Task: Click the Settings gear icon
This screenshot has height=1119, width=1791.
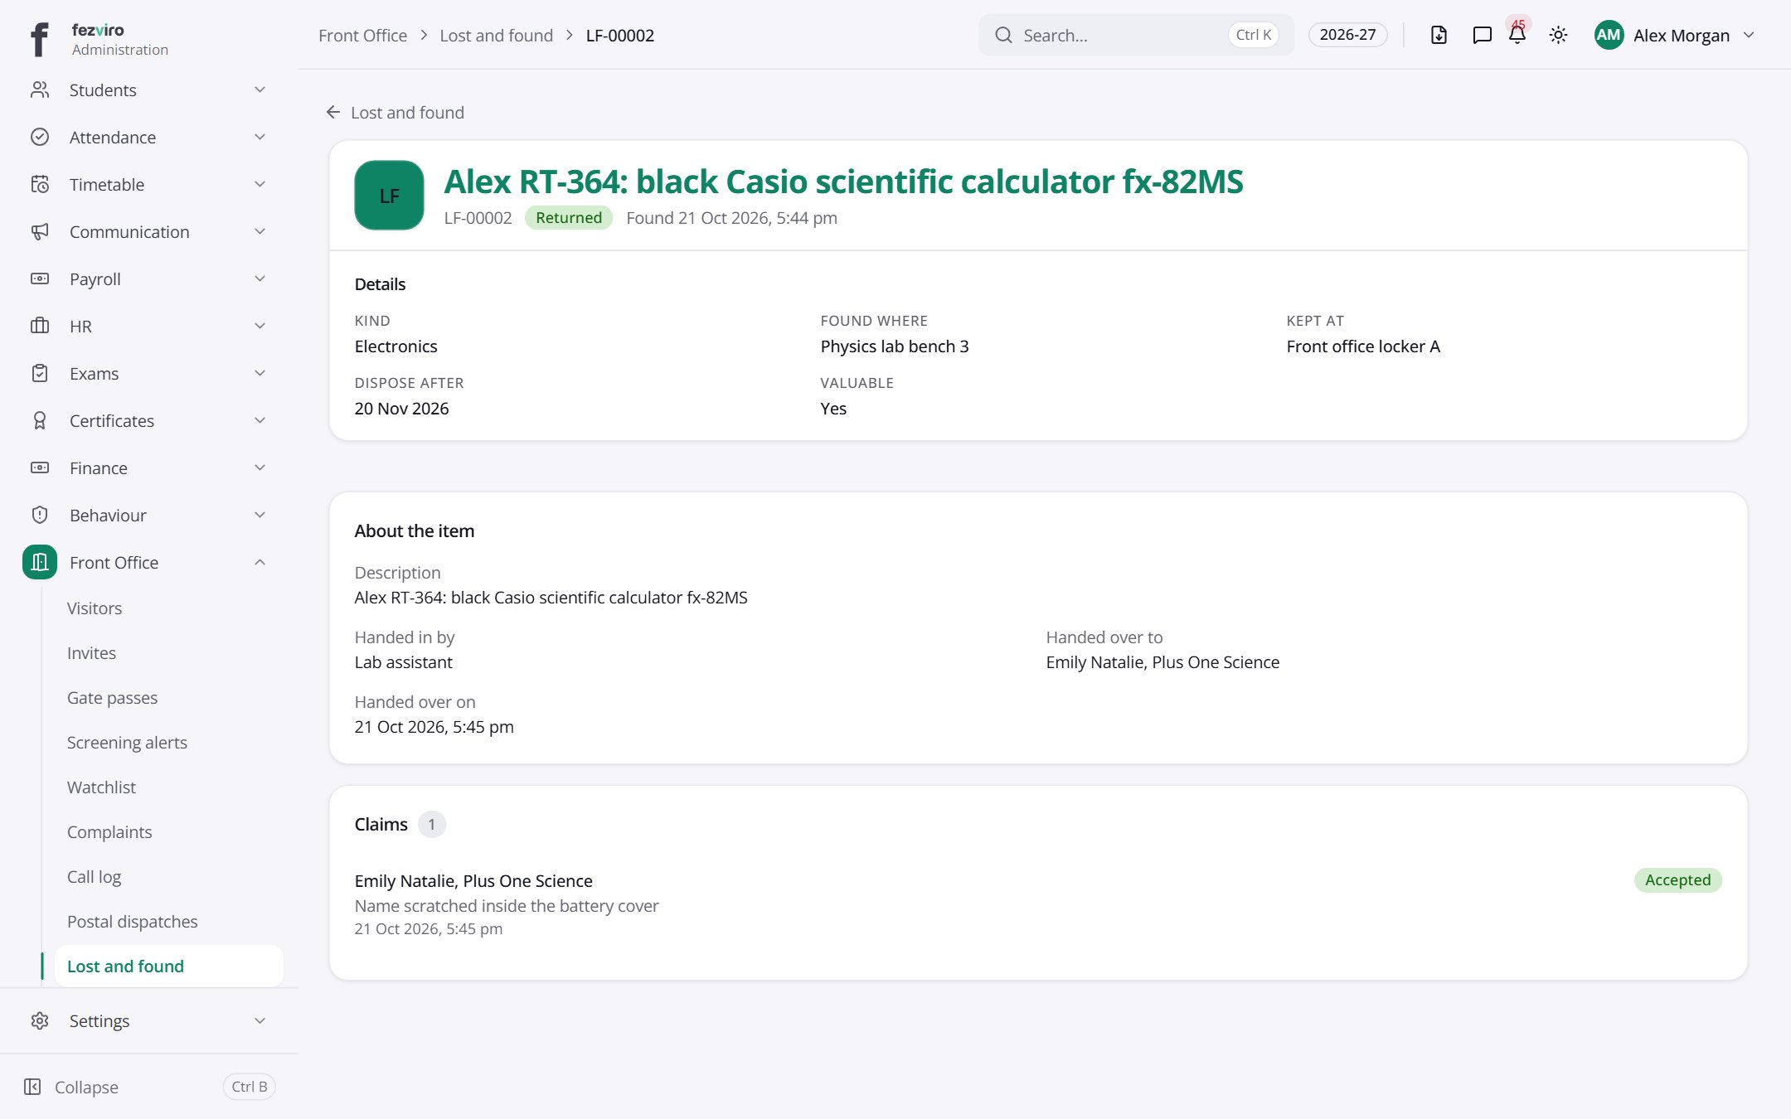Action: click(x=40, y=1020)
